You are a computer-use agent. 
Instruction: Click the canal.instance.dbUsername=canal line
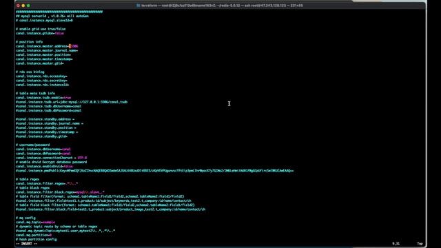click(43, 149)
